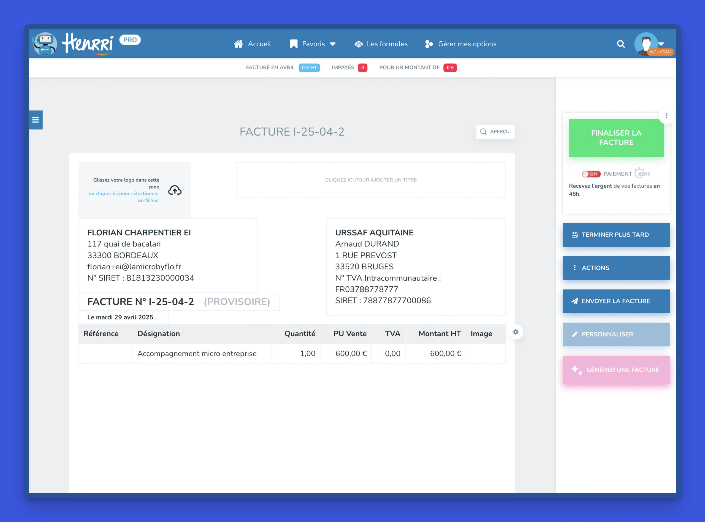Click link to select a logo file

(x=124, y=197)
